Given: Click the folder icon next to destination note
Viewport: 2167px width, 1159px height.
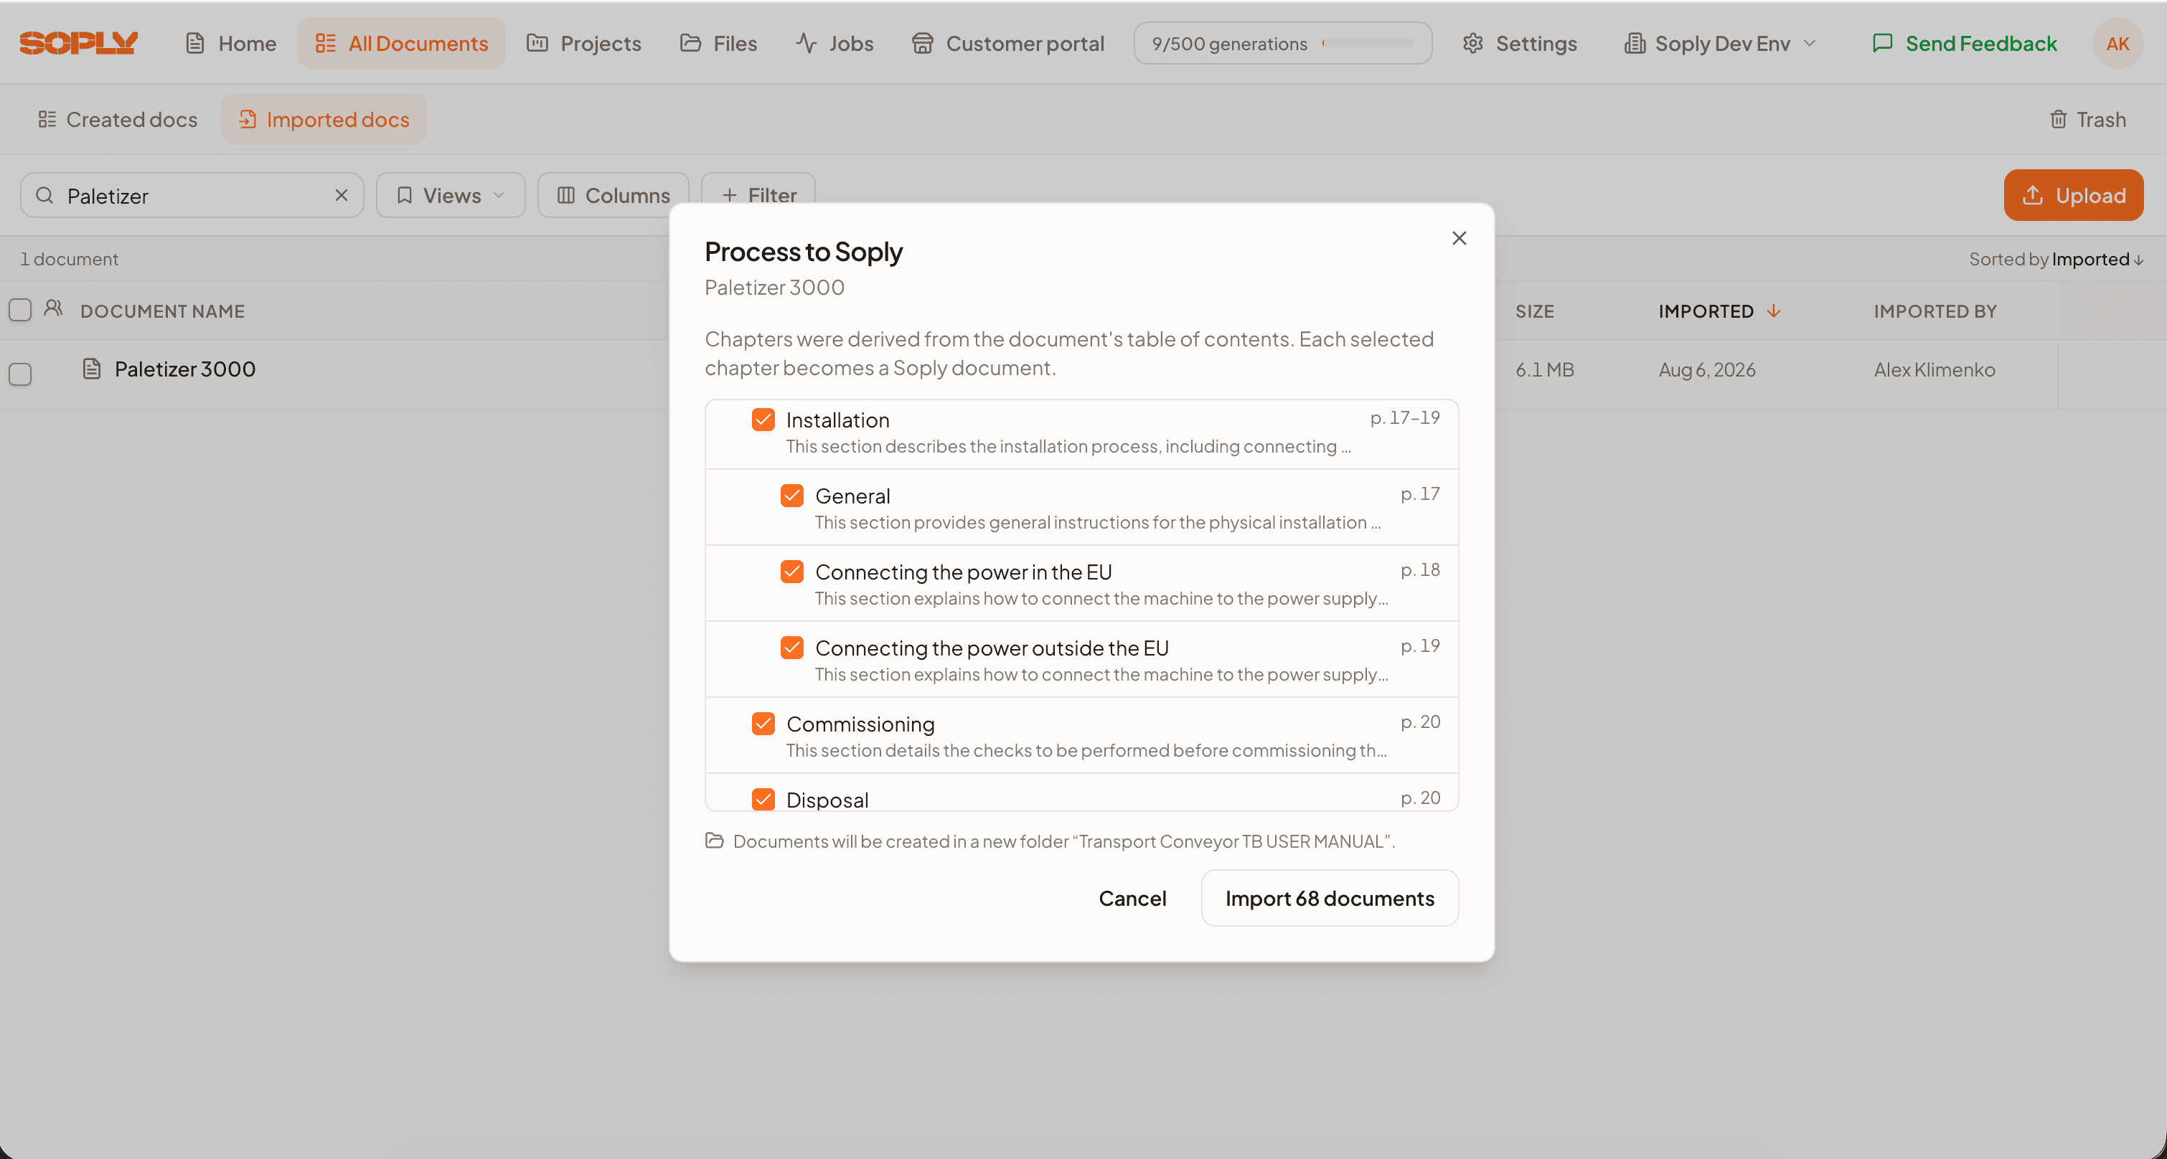Looking at the screenshot, I should [714, 841].
